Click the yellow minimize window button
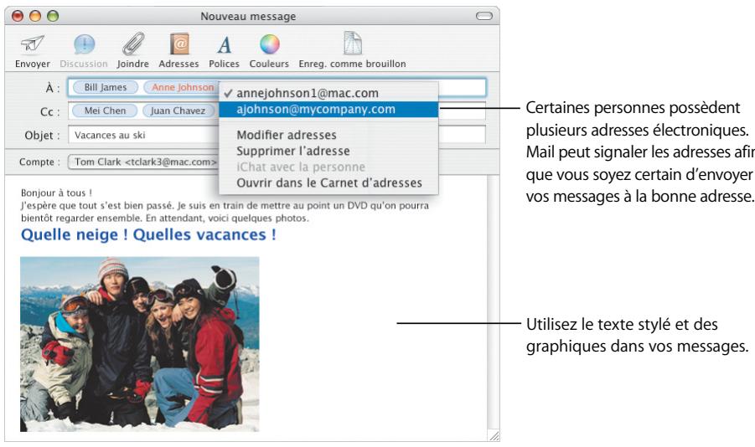 pos(35,16)
